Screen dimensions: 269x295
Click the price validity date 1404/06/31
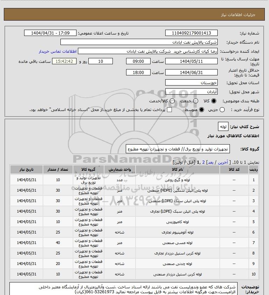coord(191,72)
